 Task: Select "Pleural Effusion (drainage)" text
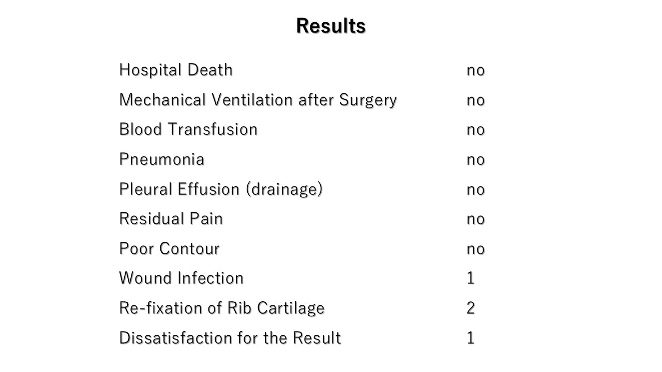click(221, 189)
